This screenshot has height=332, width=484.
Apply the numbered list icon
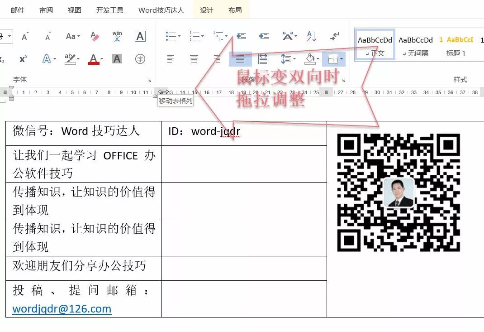point(194,36)
